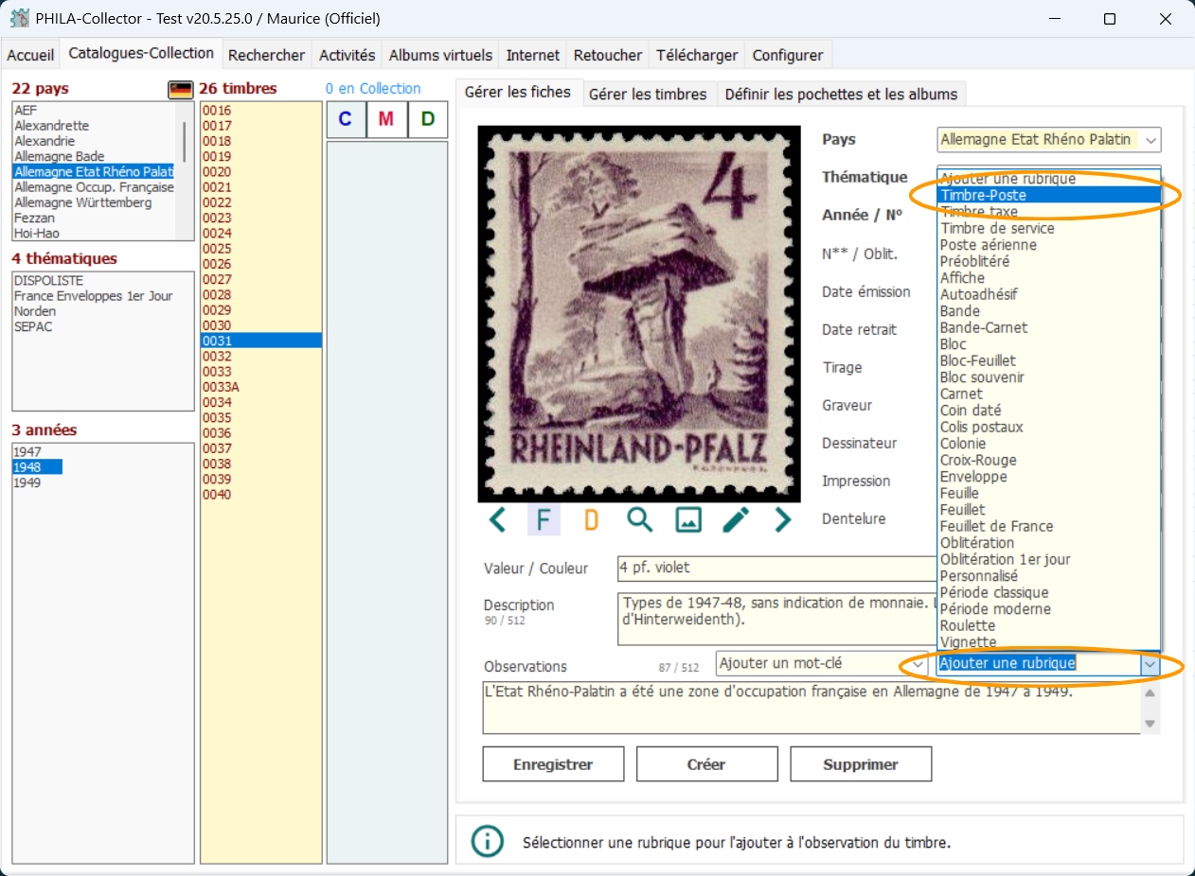The height and width of the screenshot is (876, 1195).
Task: Click into the Description text field
Action: coord(776,619)
